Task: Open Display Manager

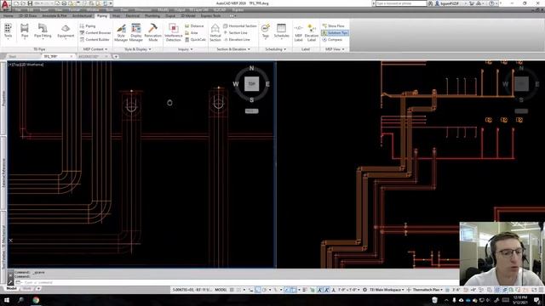Action: (x=136, y=32)
